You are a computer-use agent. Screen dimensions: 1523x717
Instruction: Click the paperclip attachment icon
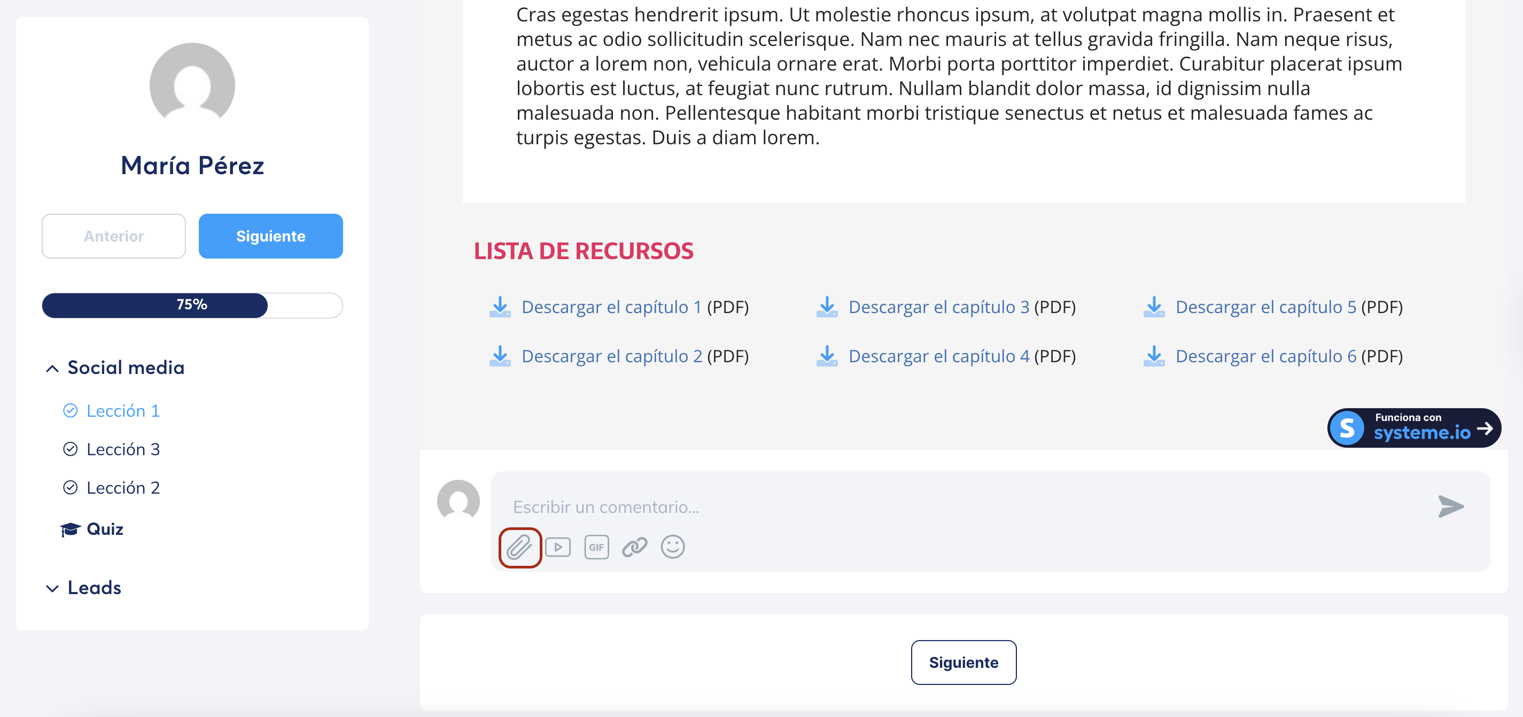coord(519,547)
